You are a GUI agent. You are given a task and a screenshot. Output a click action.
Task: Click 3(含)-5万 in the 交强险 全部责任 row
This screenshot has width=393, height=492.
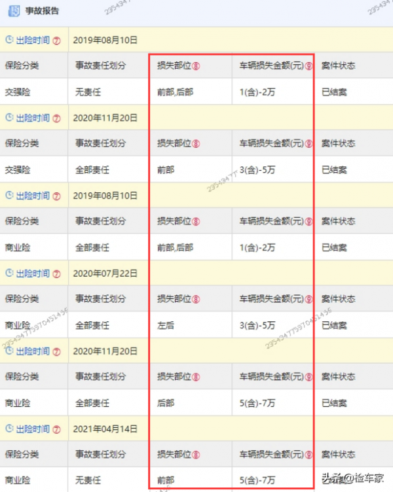(x=257, y=170)
